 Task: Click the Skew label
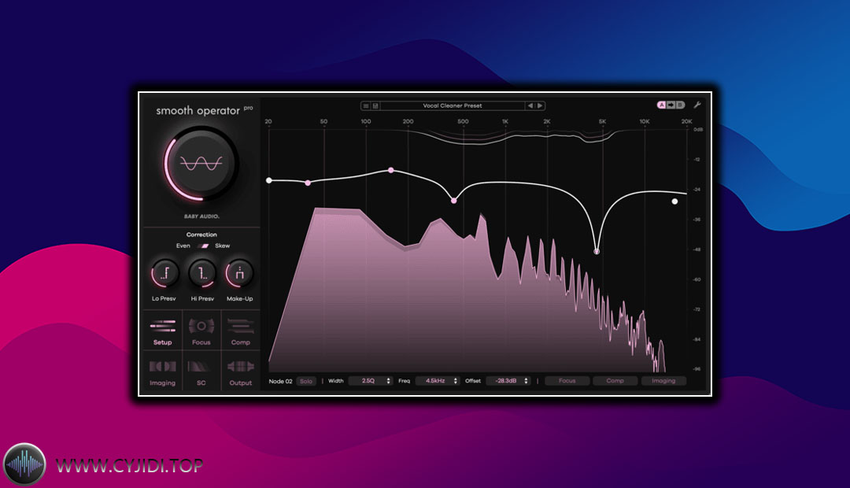pos(222,246)
